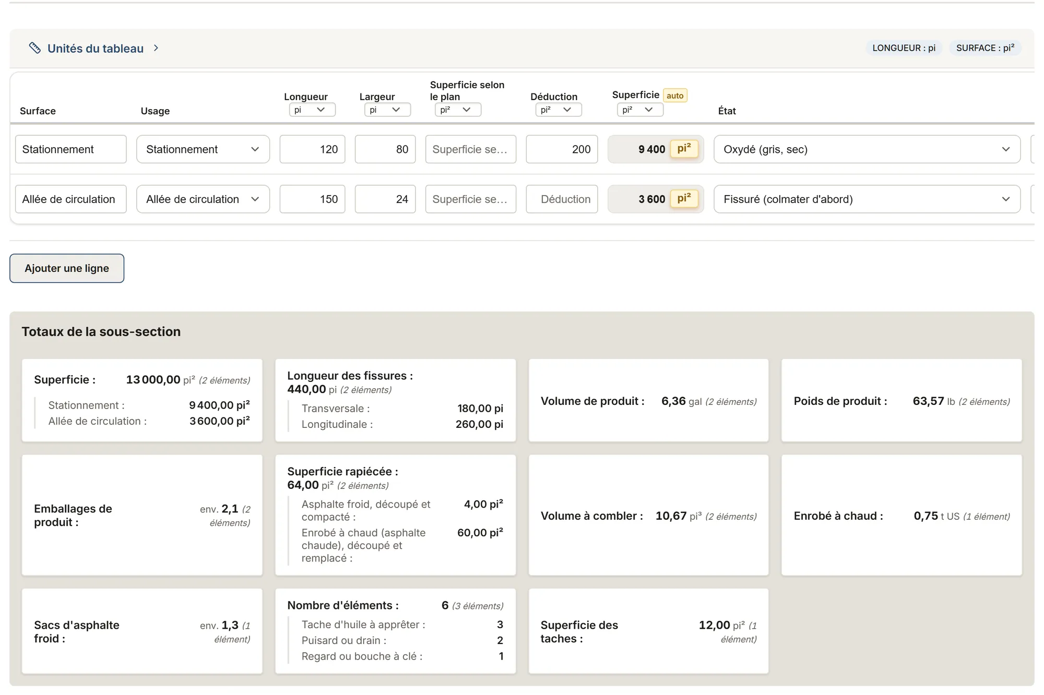Open the Déduction column unit dropdown

click(x=559, y=110)
